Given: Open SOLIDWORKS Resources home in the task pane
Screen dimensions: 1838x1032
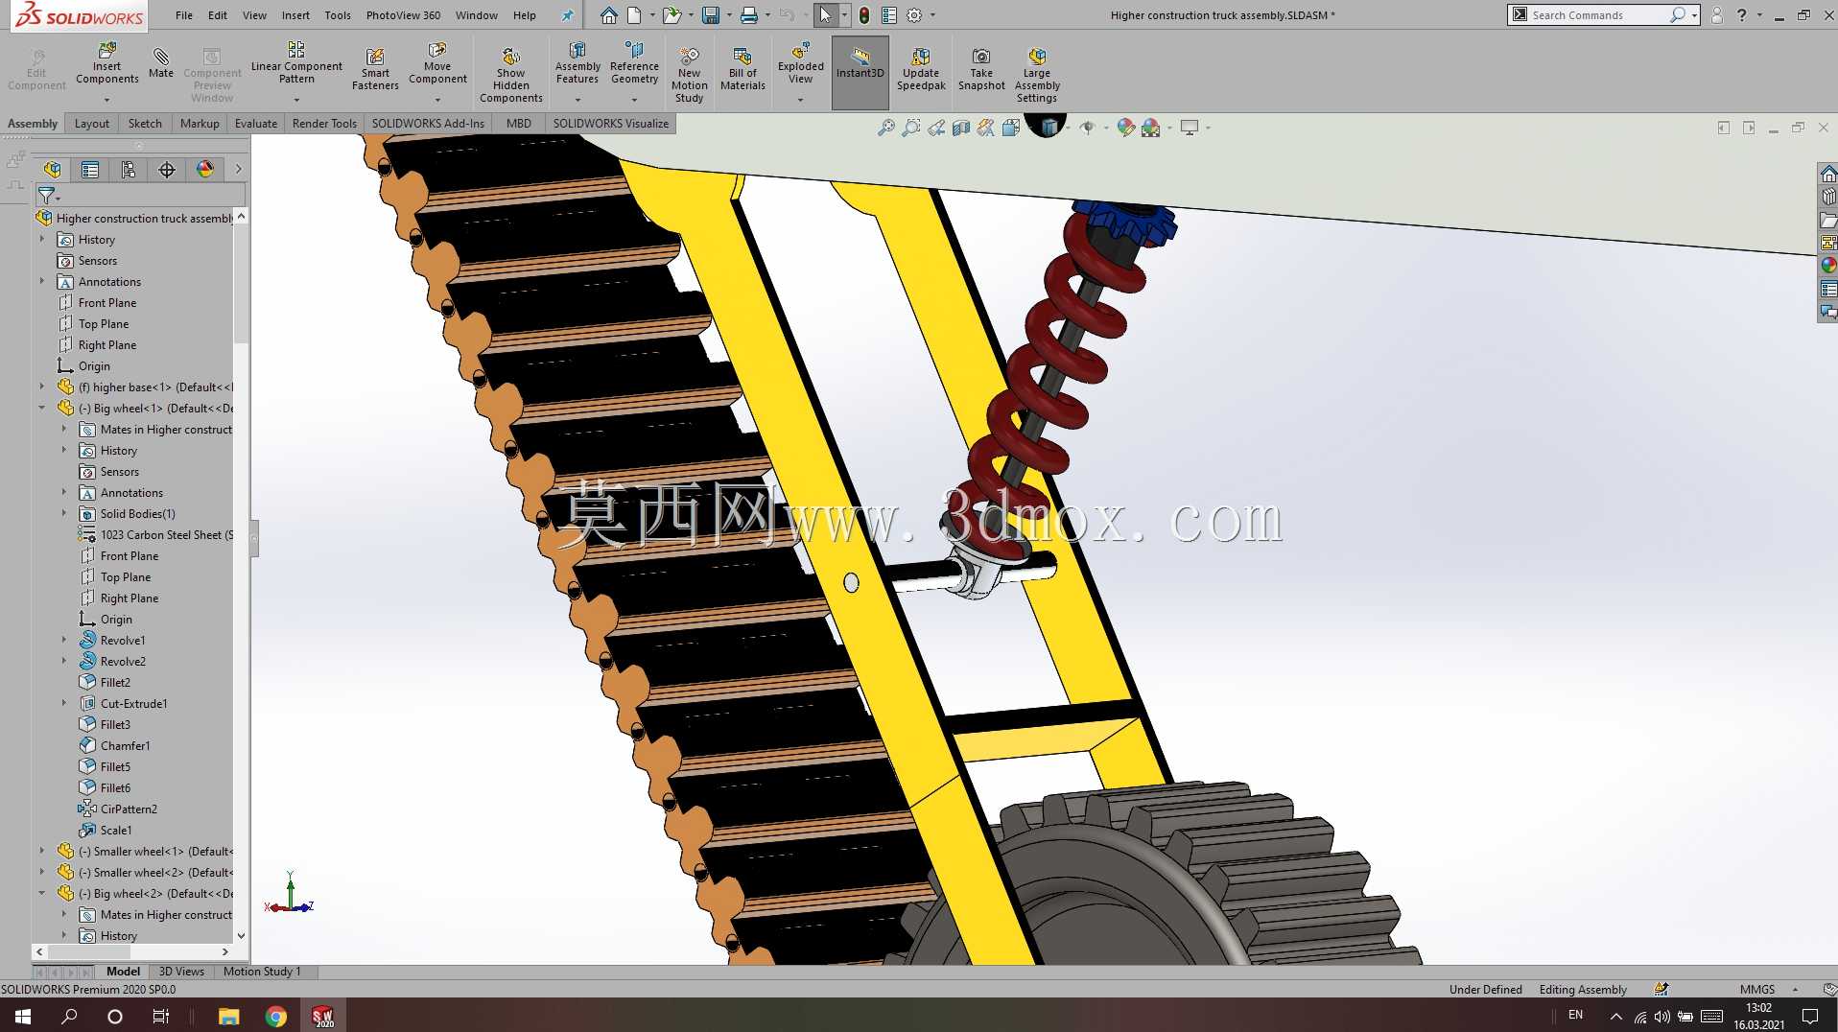Looking at the screenshot, I should pyautogui.click(x=1828, y=174).
